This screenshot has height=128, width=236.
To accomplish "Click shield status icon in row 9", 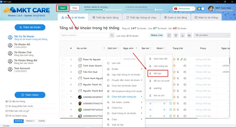I will [x=174, y=110].
